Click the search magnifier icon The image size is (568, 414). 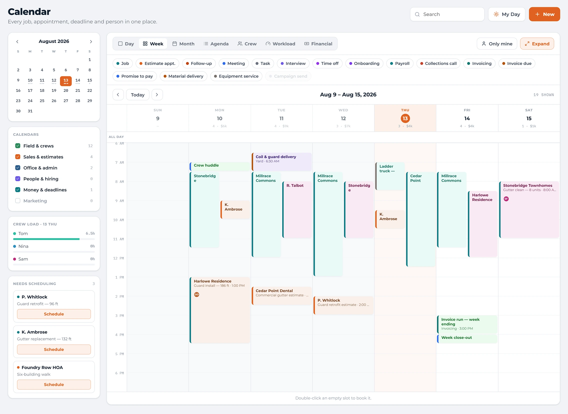[417, 14]
